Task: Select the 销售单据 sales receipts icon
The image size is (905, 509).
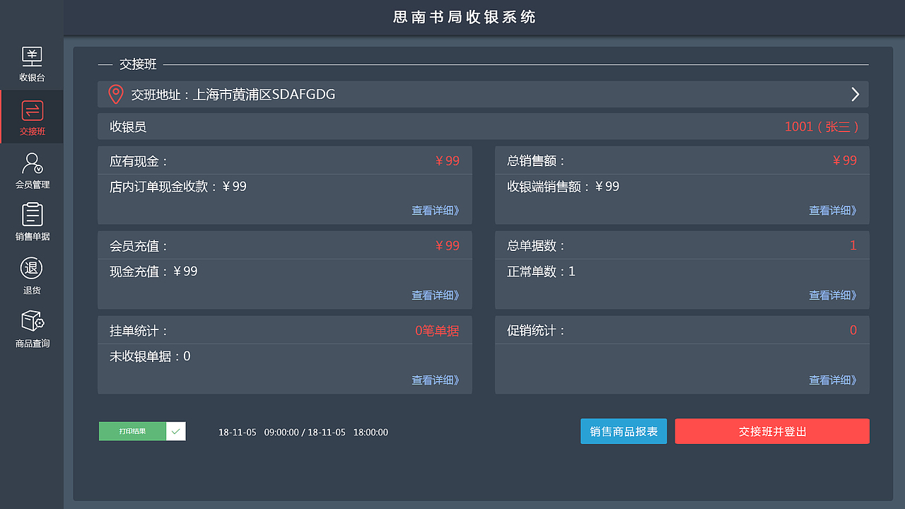Action: click(31, 223)
